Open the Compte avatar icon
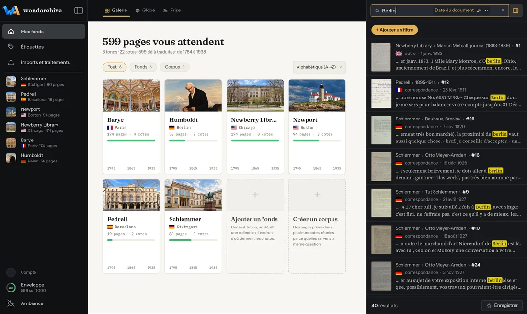Screen dimensions: 527x314 [x=11, y=272]
